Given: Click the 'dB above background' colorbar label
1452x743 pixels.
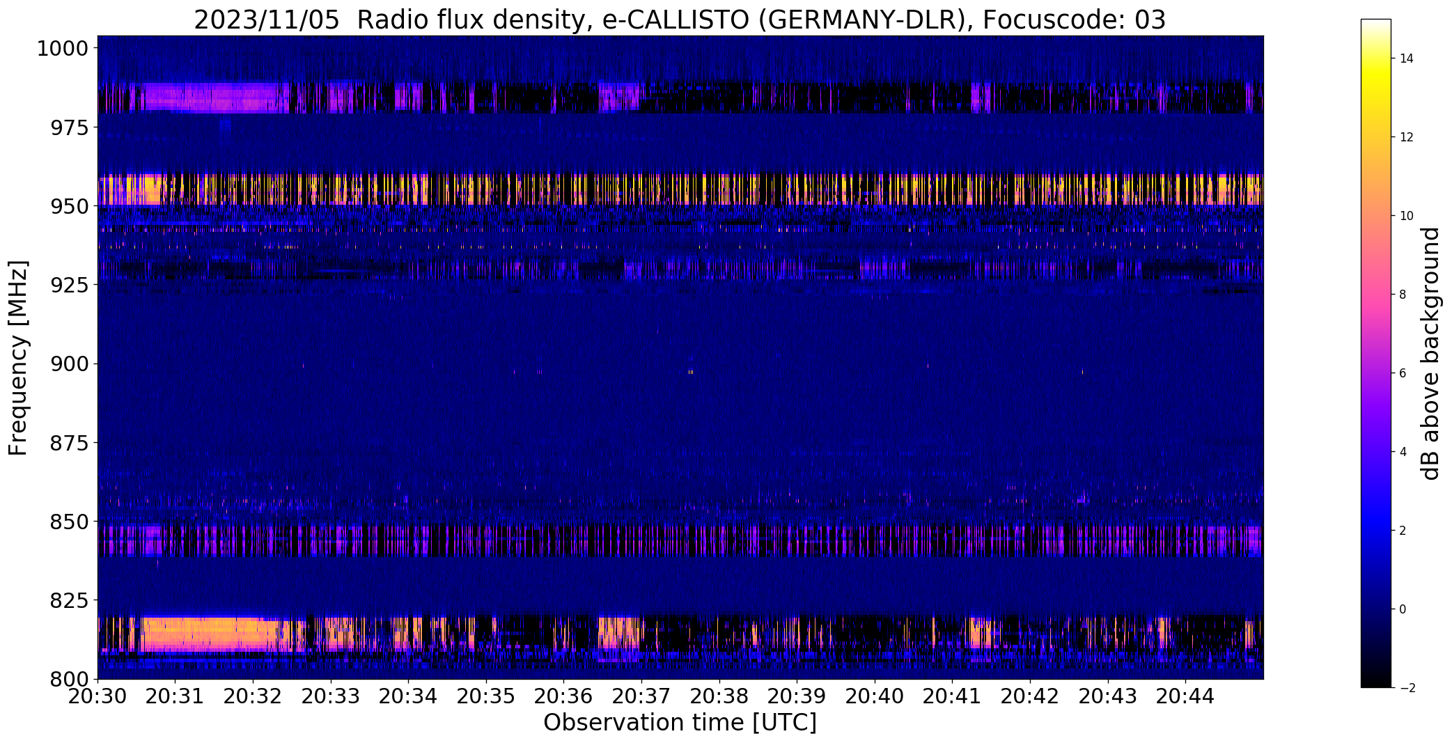Looking at the screenshot, I should click(1430, 354).
